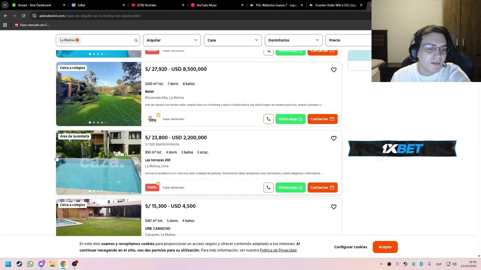Open WhatsApp from the taskbar
The image size is (481, 270).
(x=30, y=264)
